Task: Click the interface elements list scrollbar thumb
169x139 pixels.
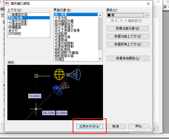Action: tap(100, 34)
